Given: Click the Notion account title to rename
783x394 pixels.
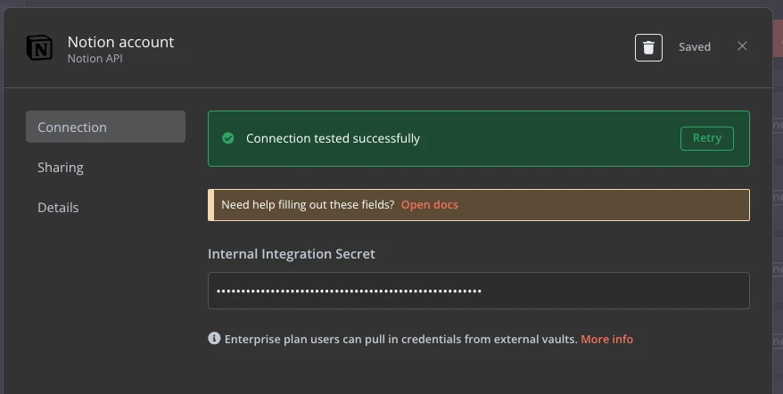Looking at the screenshot, I should (120, 42).
